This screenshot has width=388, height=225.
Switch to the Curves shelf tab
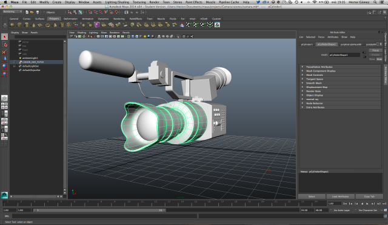click(x=27, y=19)
